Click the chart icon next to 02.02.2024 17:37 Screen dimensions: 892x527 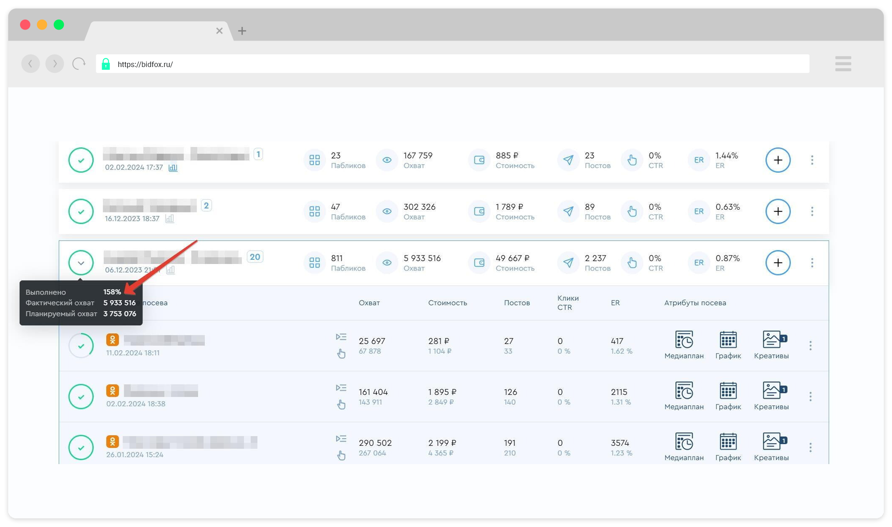click(x=173, y=168)
